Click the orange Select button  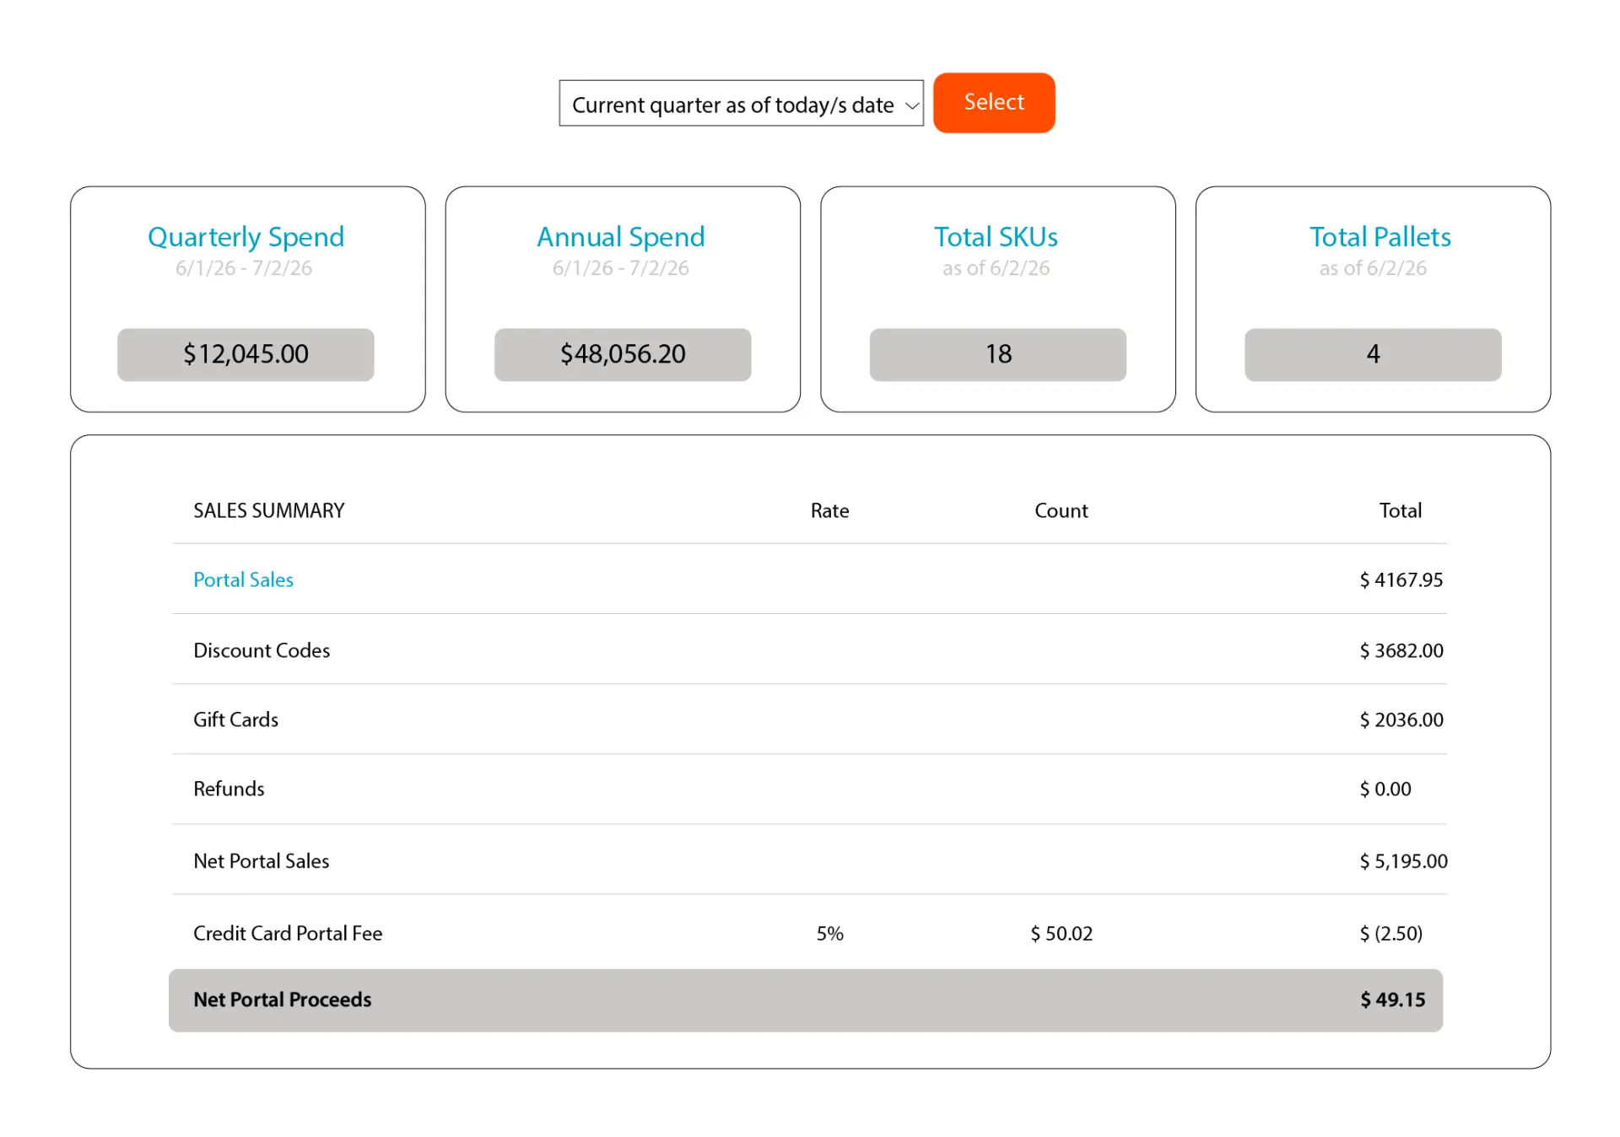click(x=993, y=102)
